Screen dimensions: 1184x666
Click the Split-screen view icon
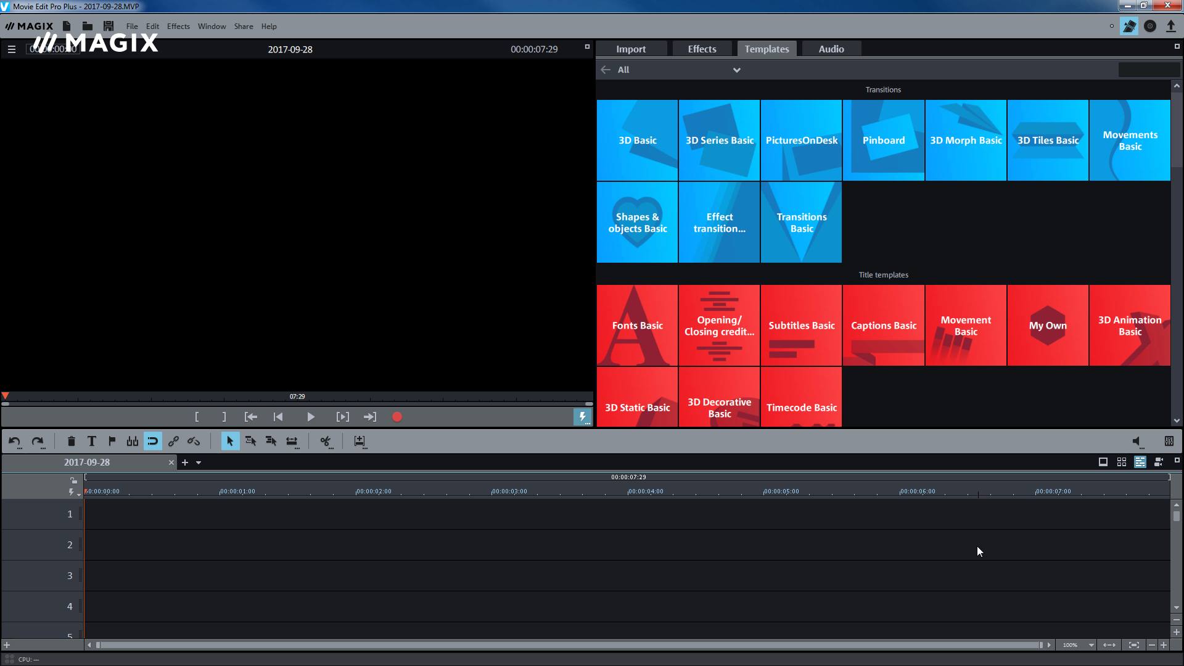click(1121, 462)
